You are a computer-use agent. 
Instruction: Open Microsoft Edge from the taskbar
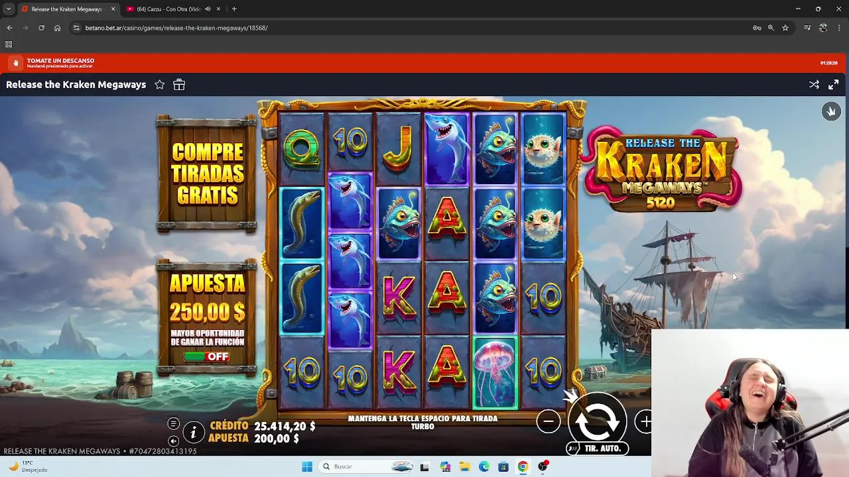(x=484, y=466)
